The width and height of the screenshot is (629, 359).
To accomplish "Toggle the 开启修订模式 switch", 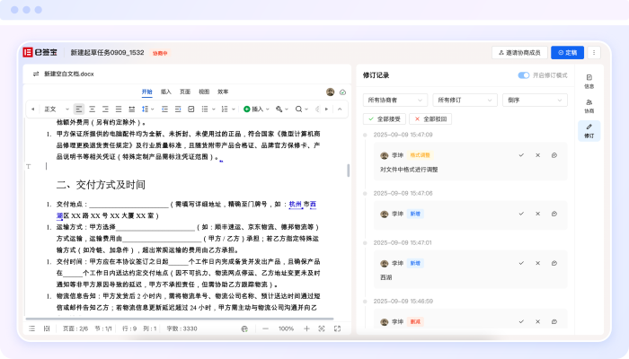I will (524, 75).
